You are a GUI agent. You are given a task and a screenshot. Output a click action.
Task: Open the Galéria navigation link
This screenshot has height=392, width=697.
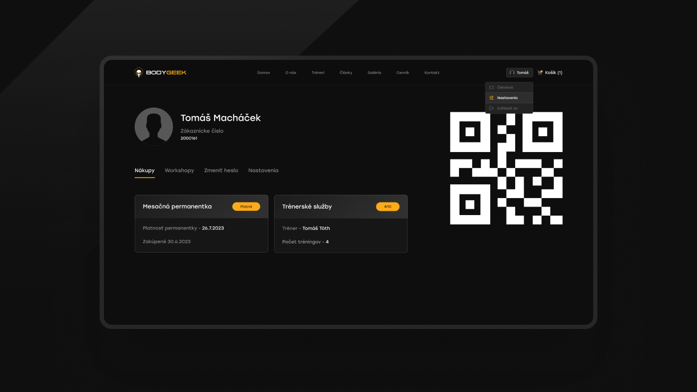pyautogui.click(x=374, y=73)
